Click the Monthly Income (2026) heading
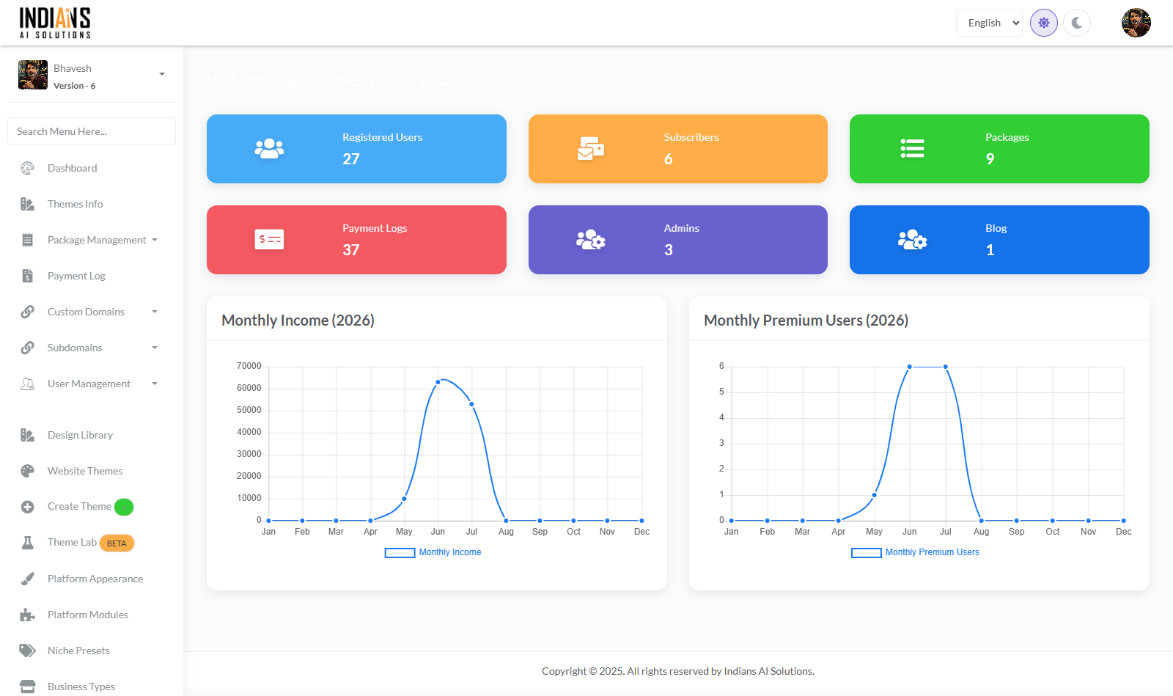The height and width of the screenshot is (696, 1173). [x=298, y=320]
